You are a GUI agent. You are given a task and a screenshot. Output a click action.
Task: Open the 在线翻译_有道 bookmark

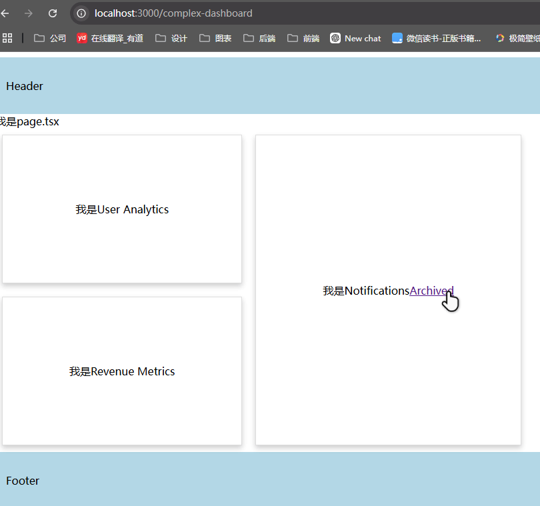click(110, 38)
